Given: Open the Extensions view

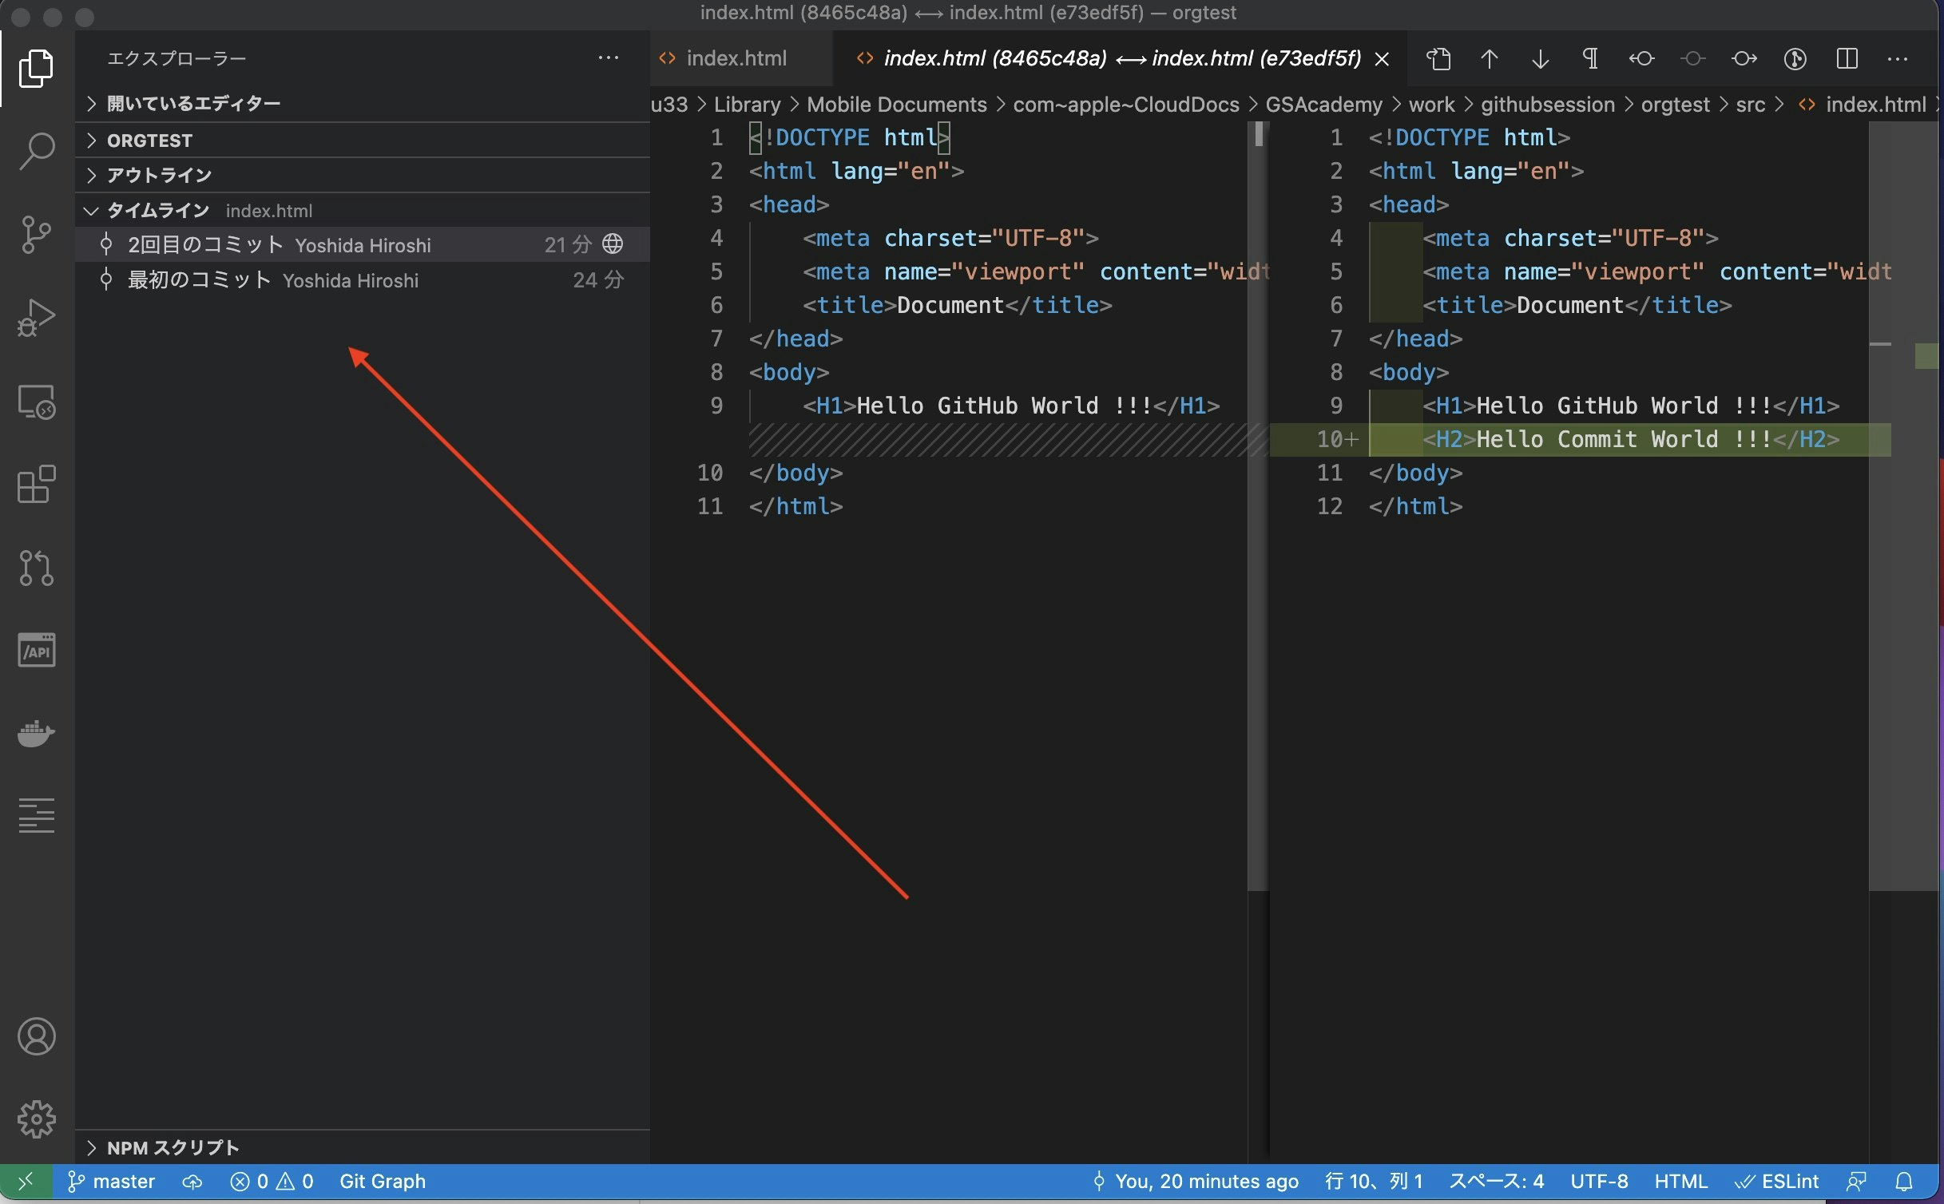Looking at the screenshot, I should click(37, 484).
